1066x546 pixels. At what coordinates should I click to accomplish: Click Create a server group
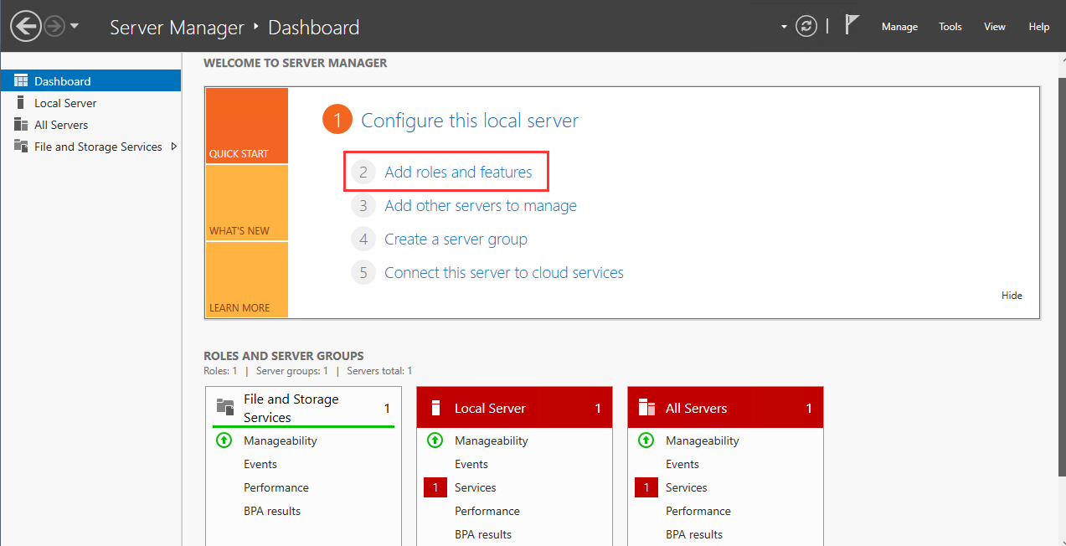click(456, 240)
